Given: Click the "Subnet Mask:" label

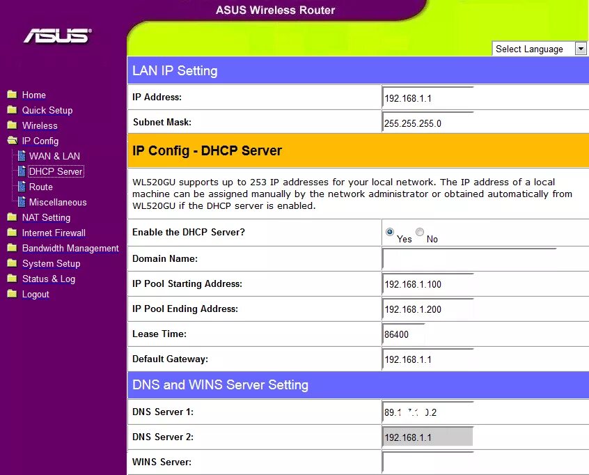Looking at the screenshot, I should (162, 122).
